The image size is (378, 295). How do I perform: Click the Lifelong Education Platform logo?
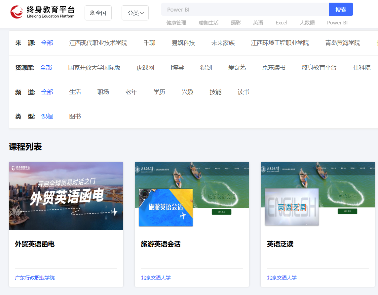[x=42, y=12]
